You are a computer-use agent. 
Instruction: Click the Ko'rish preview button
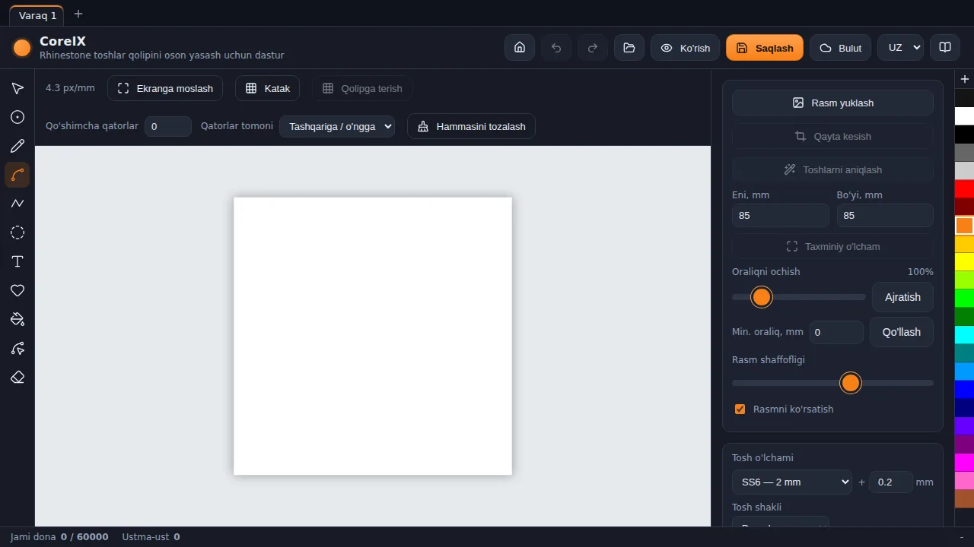(685, 47)
